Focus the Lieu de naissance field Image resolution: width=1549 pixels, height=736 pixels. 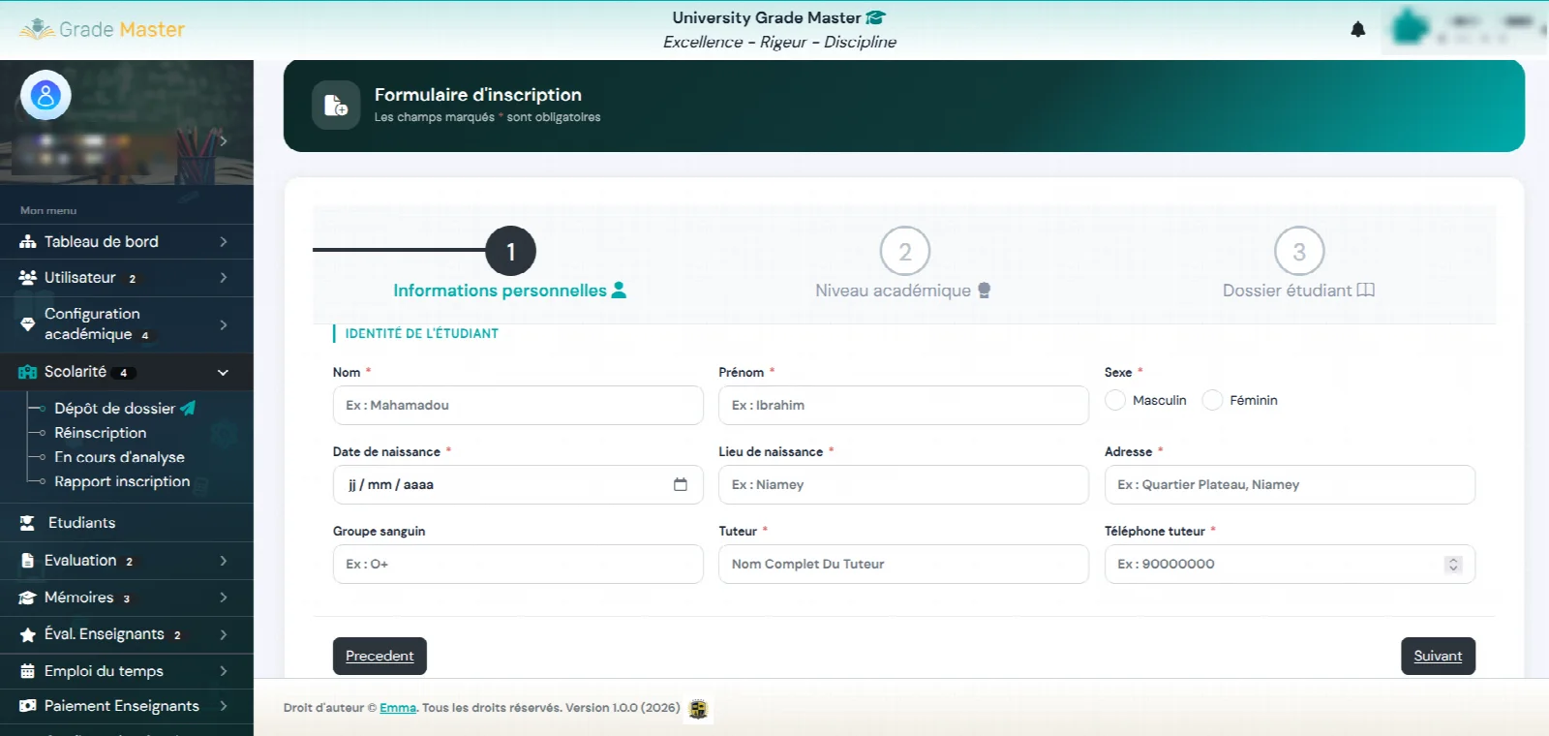coord(903,484)
